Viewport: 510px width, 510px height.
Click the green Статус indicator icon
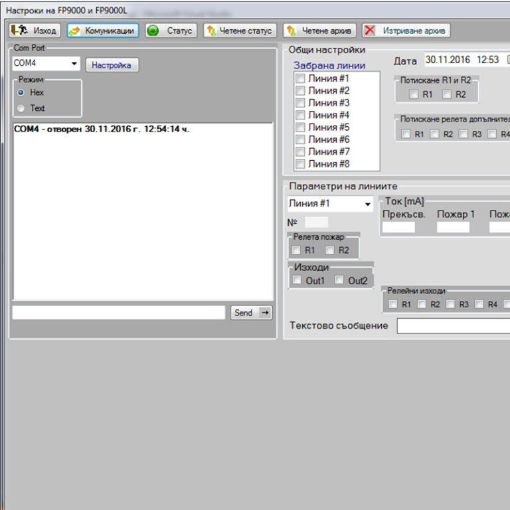click(x=153, y=31)
